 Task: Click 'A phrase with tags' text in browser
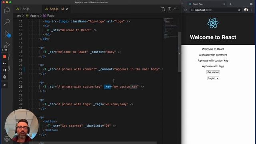213,66
